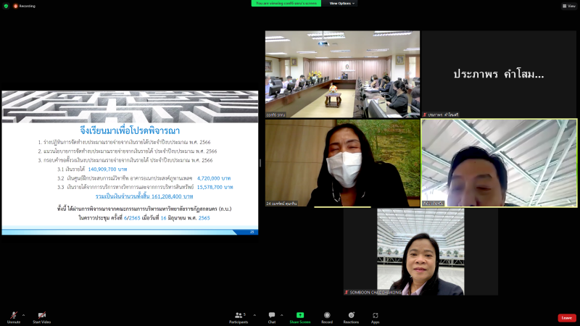Start recording with the Record icon
The width and height of the screenshot is (580, 326).
click(327, 317)
